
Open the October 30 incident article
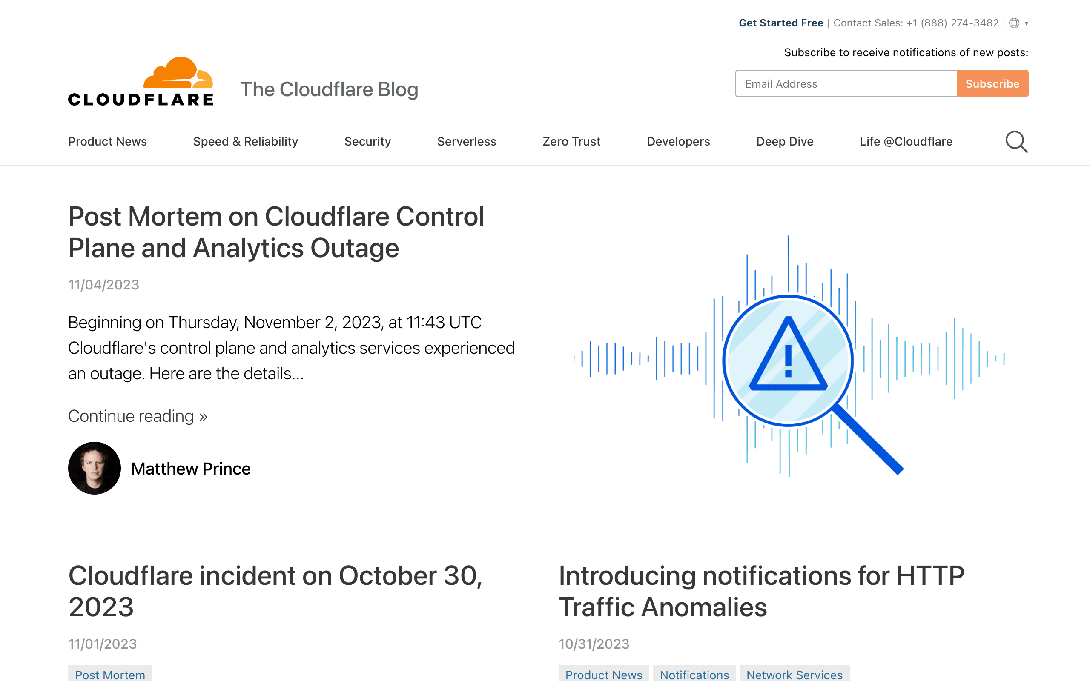(x=275, y=591)
